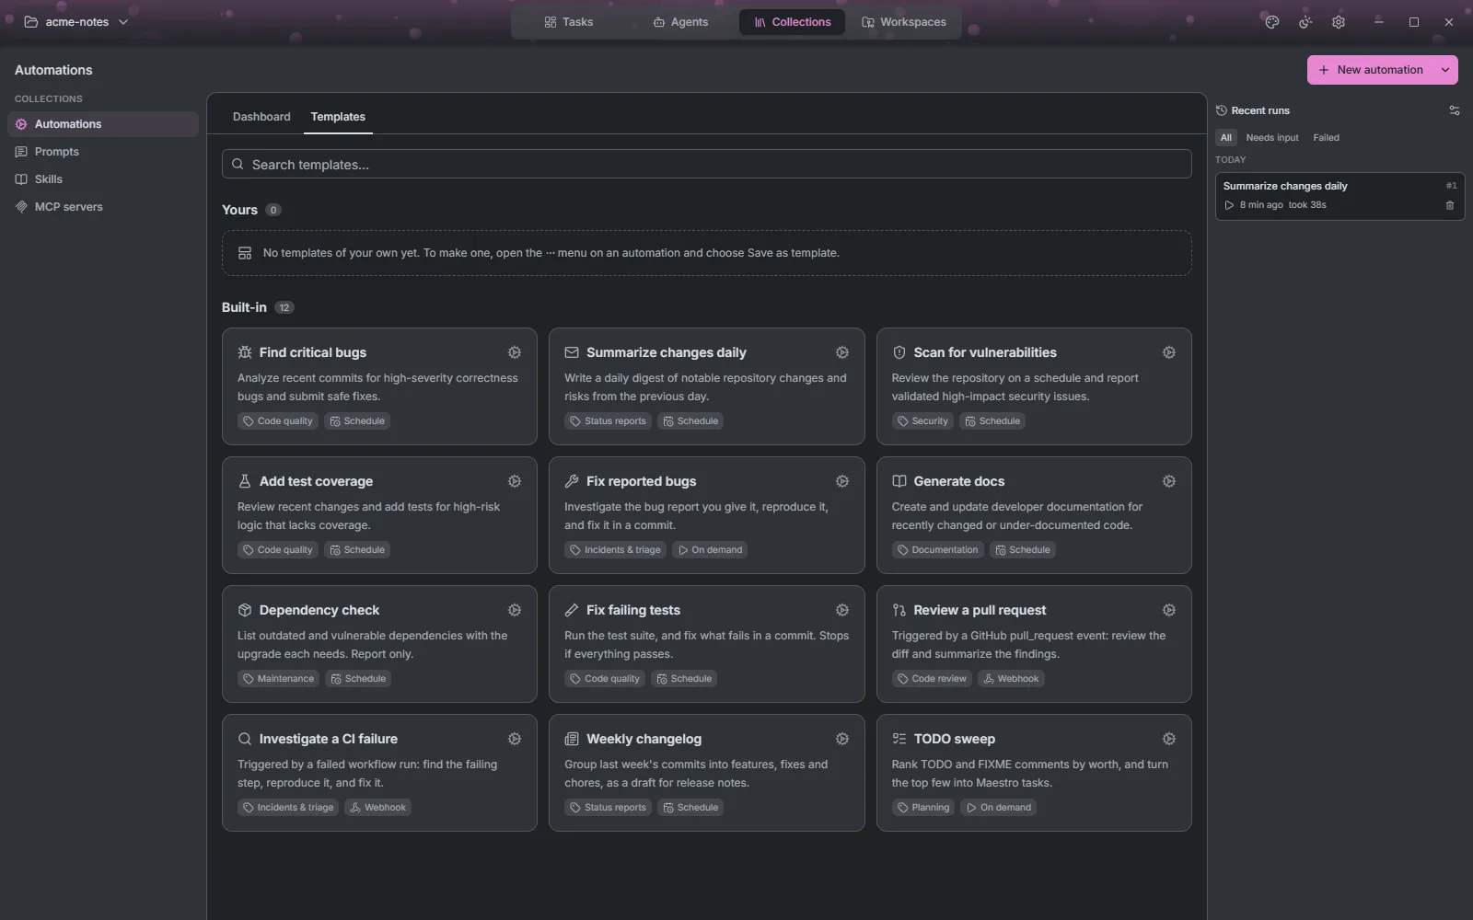This screenshot has width=1473, height=920.
Task: Open gear settings on Weekly changelog card
Action: [841, 739]
